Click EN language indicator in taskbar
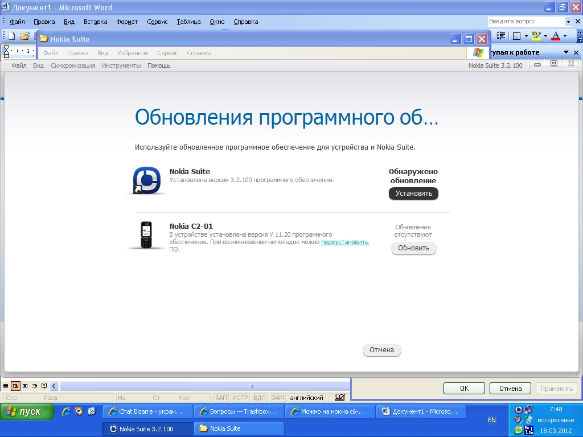The height and width of the screenshot is (437, 583). (x=491, y=420)
